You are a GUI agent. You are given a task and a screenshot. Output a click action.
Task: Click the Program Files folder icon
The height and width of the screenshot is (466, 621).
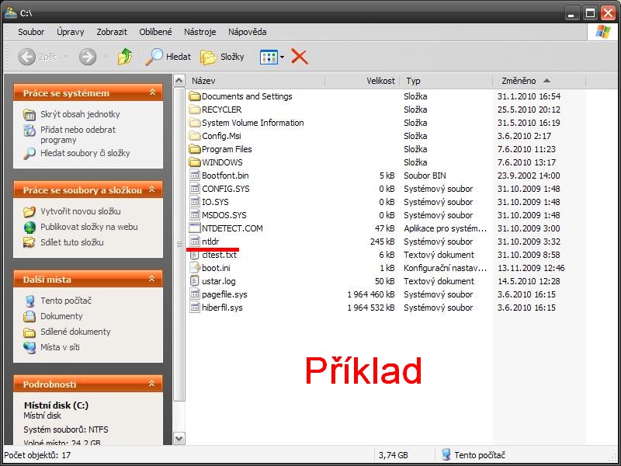(x=195, y=149)
